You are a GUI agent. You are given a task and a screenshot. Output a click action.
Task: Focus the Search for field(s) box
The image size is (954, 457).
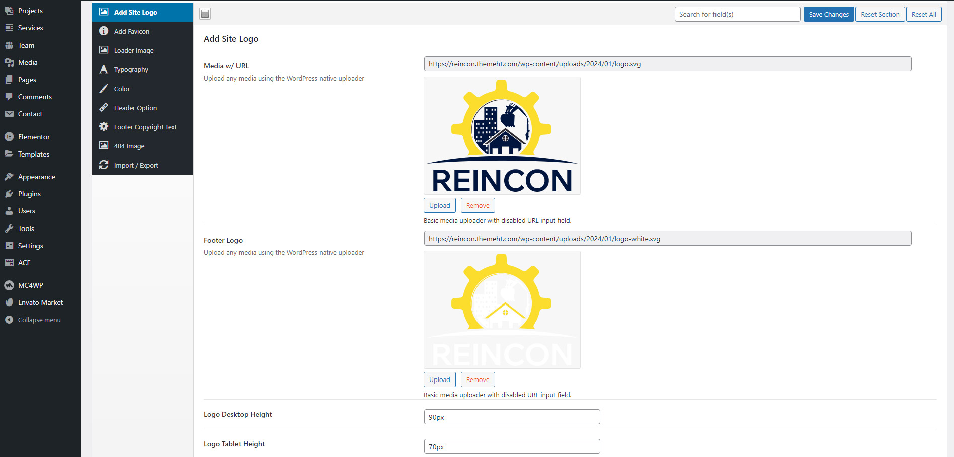[x=737, y=14]
